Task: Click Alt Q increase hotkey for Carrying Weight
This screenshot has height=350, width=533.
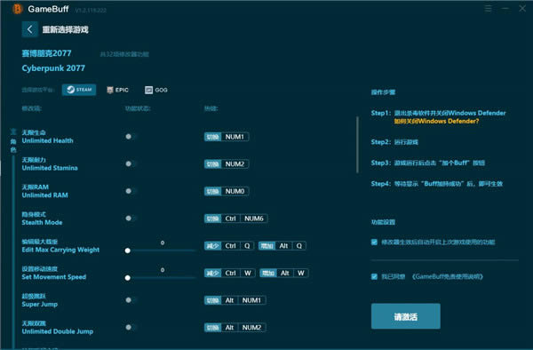Action: (x=282, y=246)
